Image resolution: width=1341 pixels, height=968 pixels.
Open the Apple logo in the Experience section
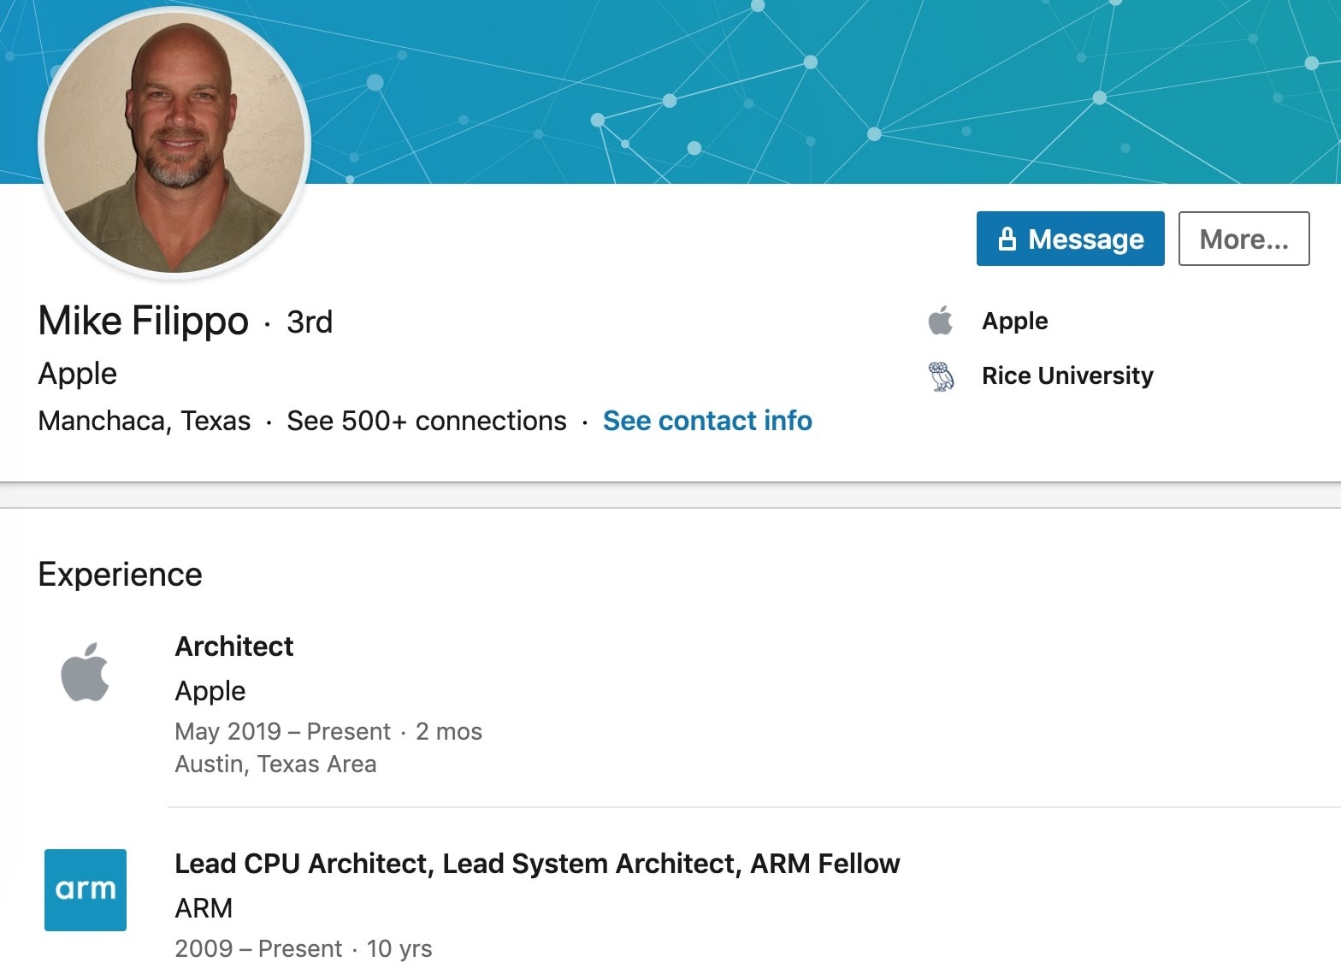85,672
